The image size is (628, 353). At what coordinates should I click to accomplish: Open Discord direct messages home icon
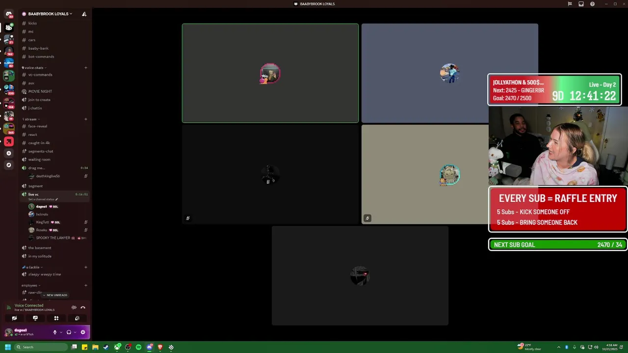(x=8, y=14)
